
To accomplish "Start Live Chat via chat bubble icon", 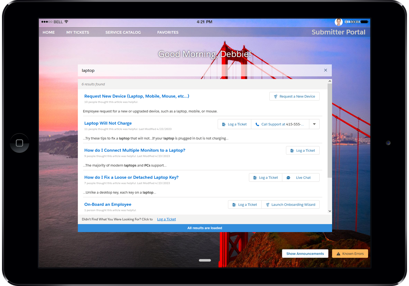I will [288, 178].
